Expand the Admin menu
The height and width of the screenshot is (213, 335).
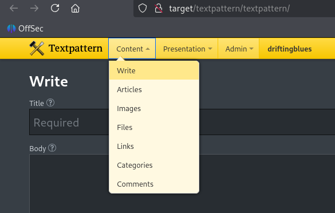click(x=239, y=49)
